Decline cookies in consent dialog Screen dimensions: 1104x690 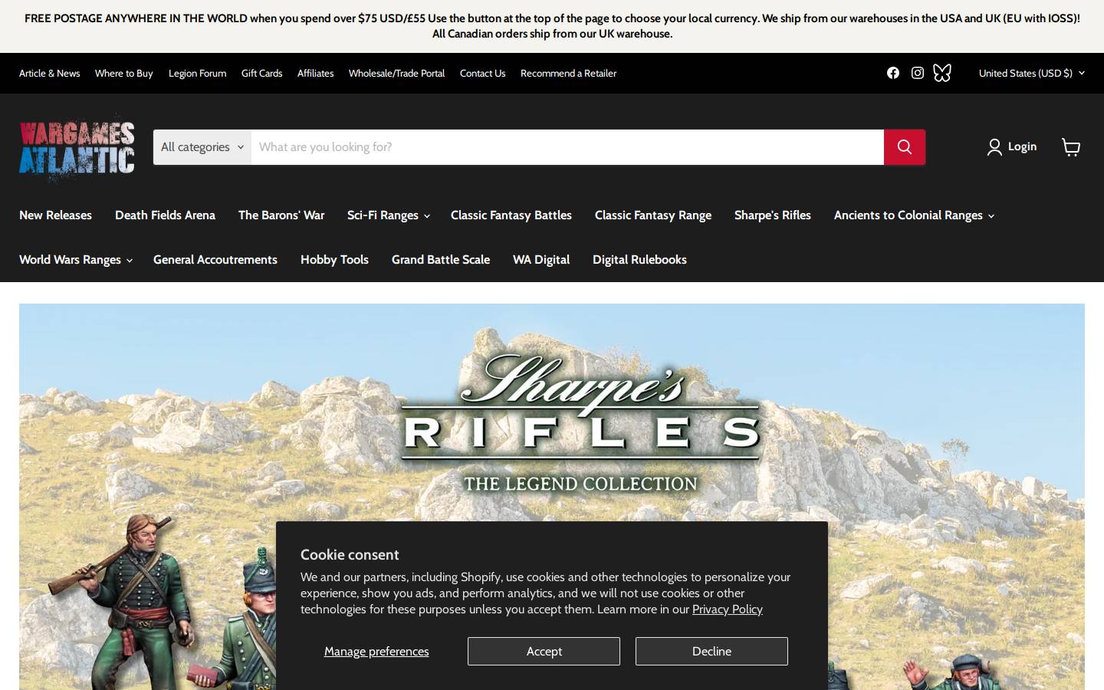point(711,651)
